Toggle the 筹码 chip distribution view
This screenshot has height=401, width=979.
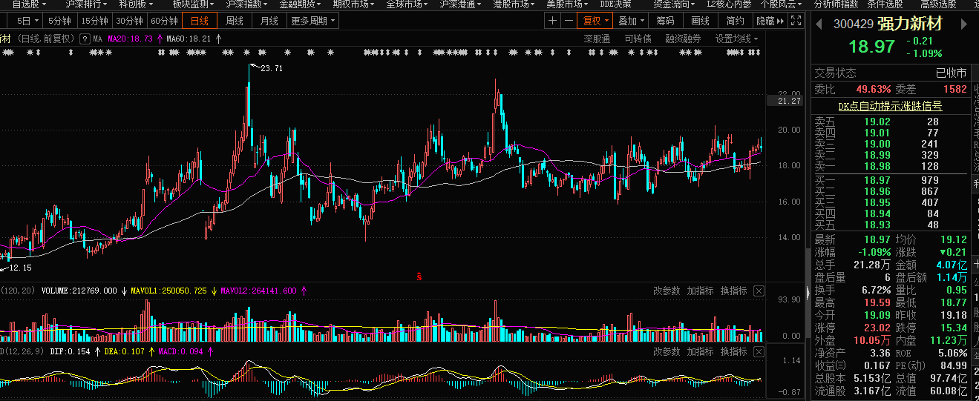point(666,21)
